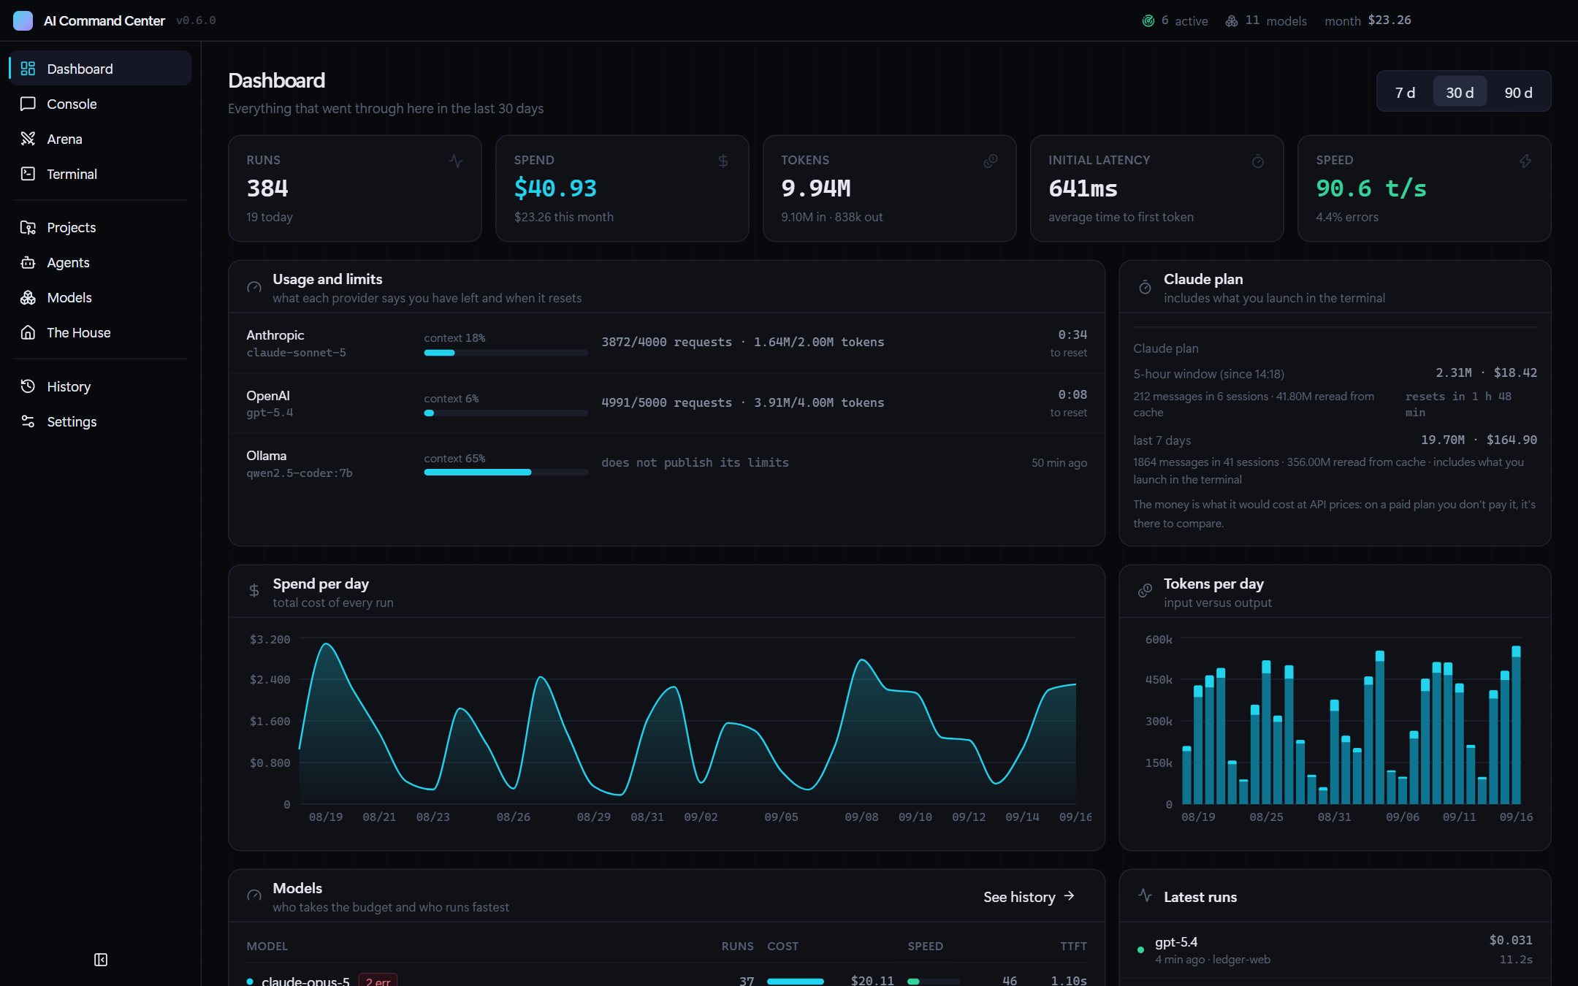
Task: Click the History clock icon
Action: click(x=28, y=386)
